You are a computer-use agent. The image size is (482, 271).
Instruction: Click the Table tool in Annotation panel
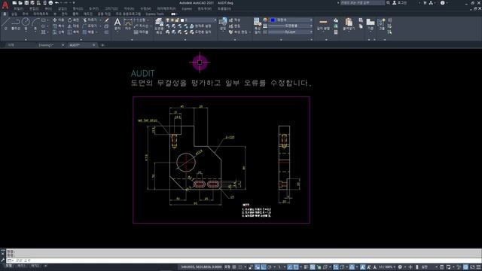tap(141, 32)
